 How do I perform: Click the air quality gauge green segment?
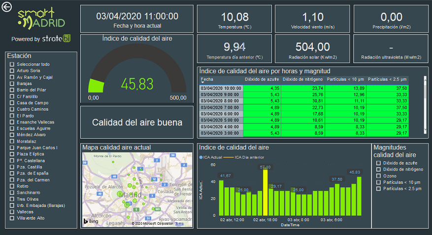[96, 86]
